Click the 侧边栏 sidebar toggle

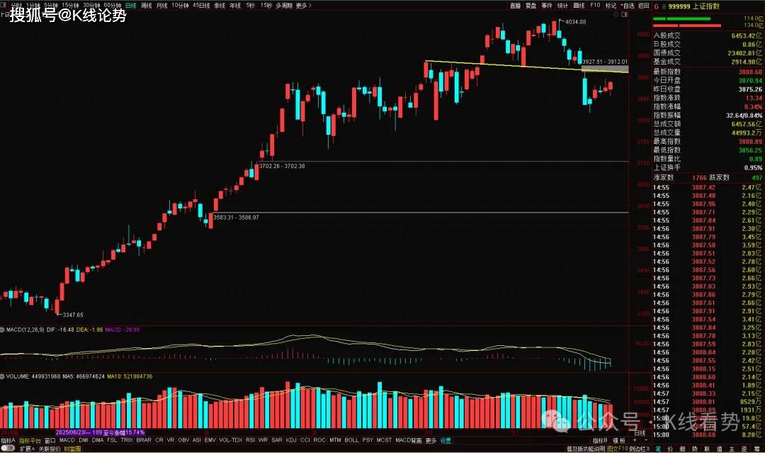[639, 449]
